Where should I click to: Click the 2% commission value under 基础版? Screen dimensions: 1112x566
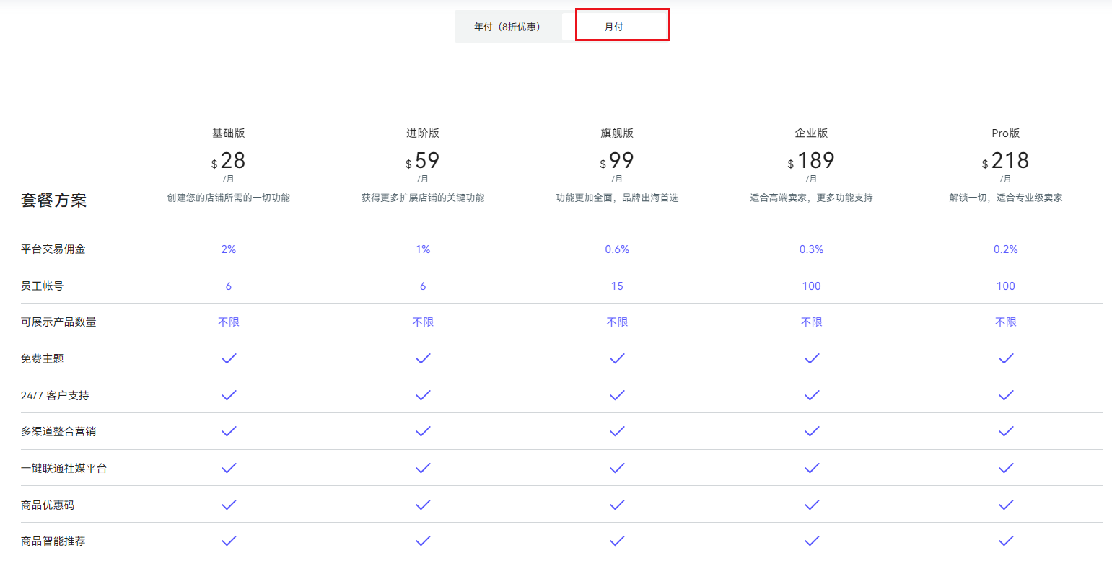[x=229, y=249]
